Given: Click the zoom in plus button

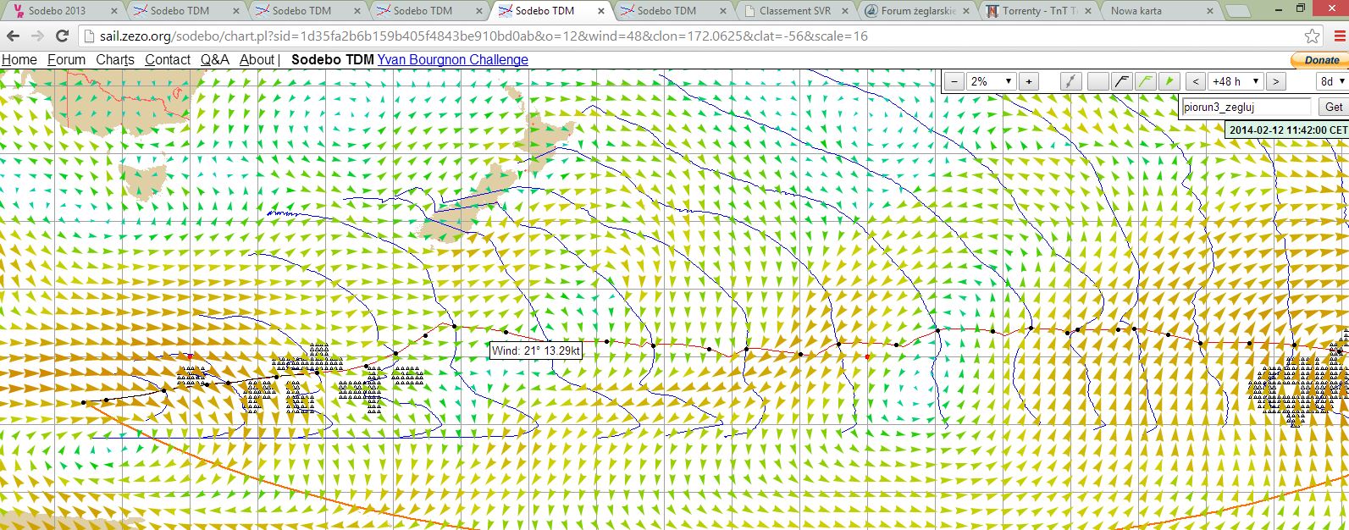Looking at the screenshot, I should click(x=1028, y=81).
